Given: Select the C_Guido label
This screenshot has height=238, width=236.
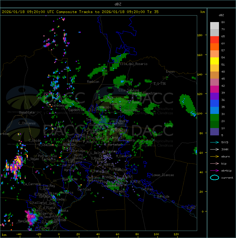Looking at the screenshot, I should [35, 140].
